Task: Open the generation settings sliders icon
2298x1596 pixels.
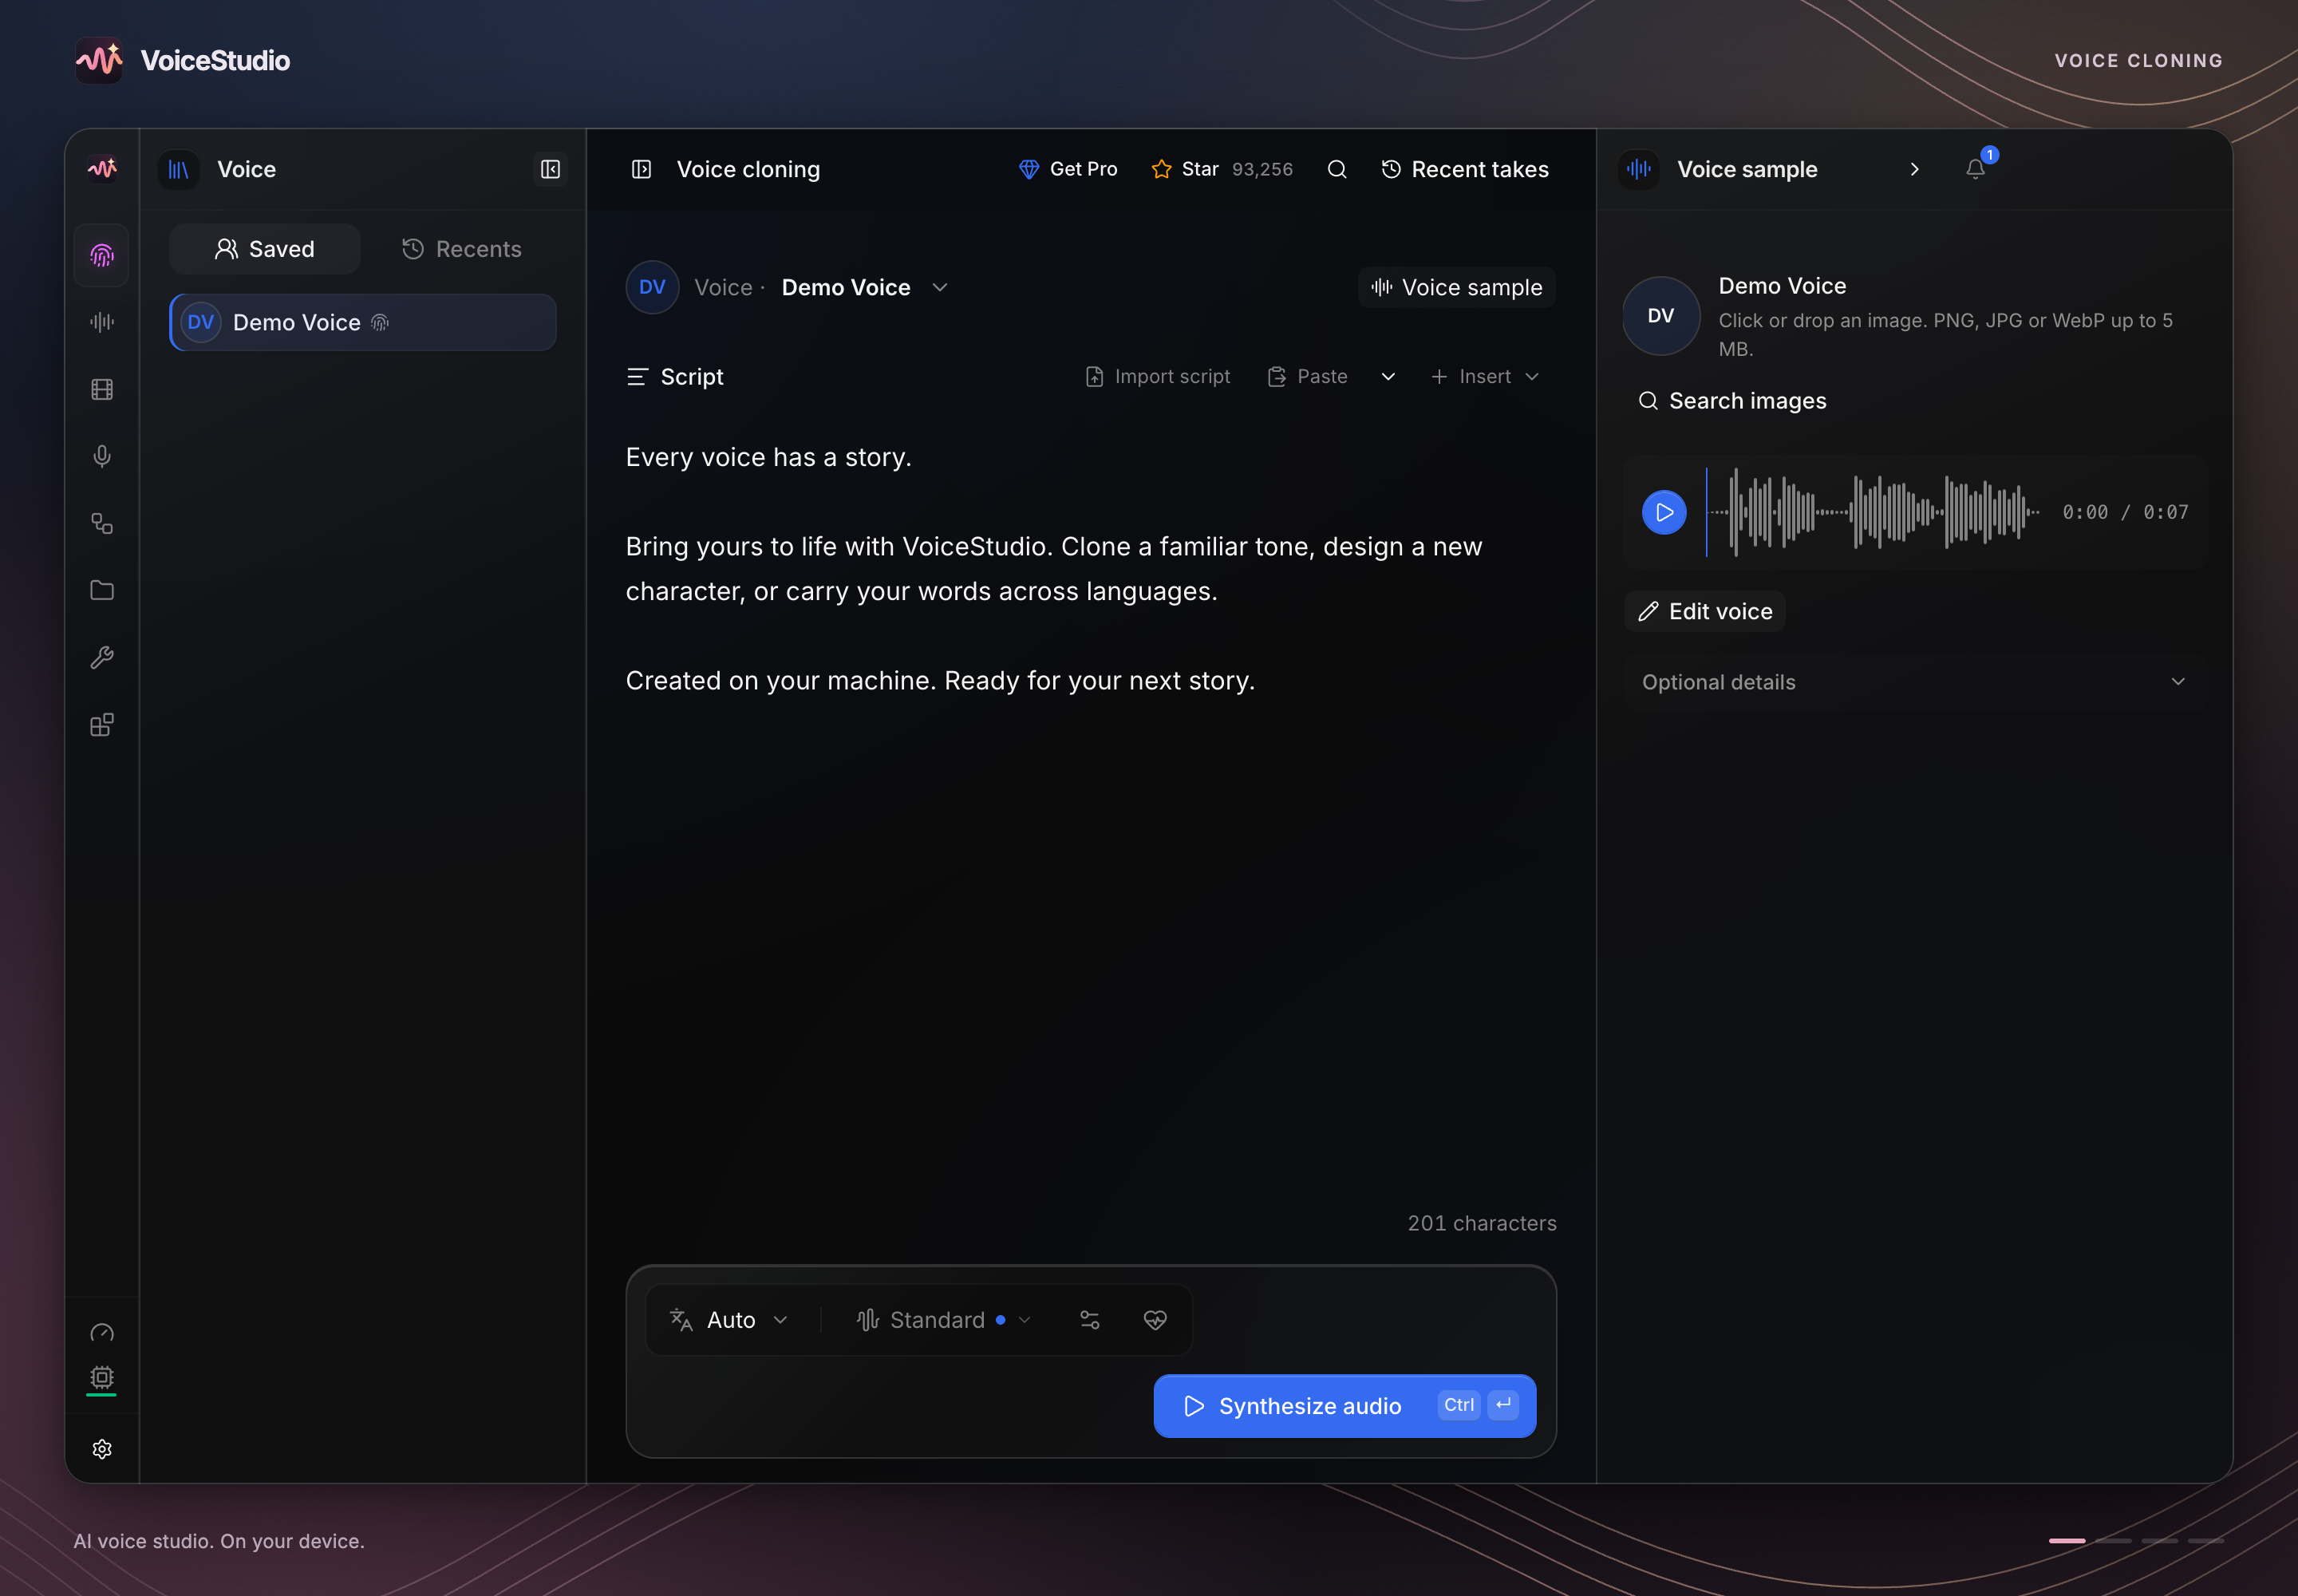Action: [x=1090, y=1320]
